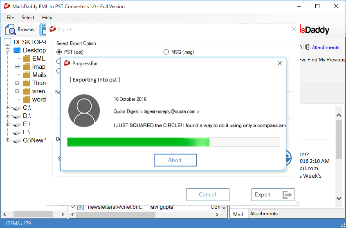Click the D:\ drive icon

coord(17,116)
